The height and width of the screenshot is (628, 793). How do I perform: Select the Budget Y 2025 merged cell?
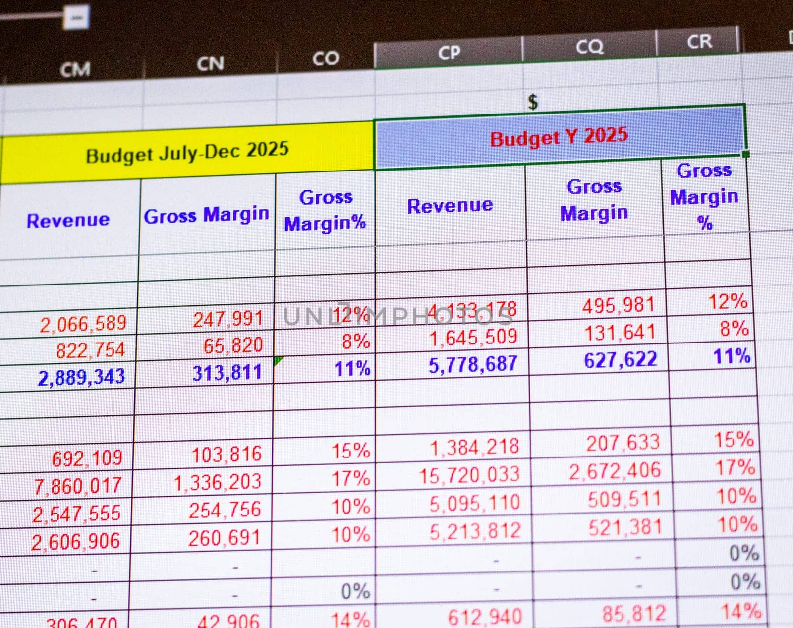click(x=560, y=137)
